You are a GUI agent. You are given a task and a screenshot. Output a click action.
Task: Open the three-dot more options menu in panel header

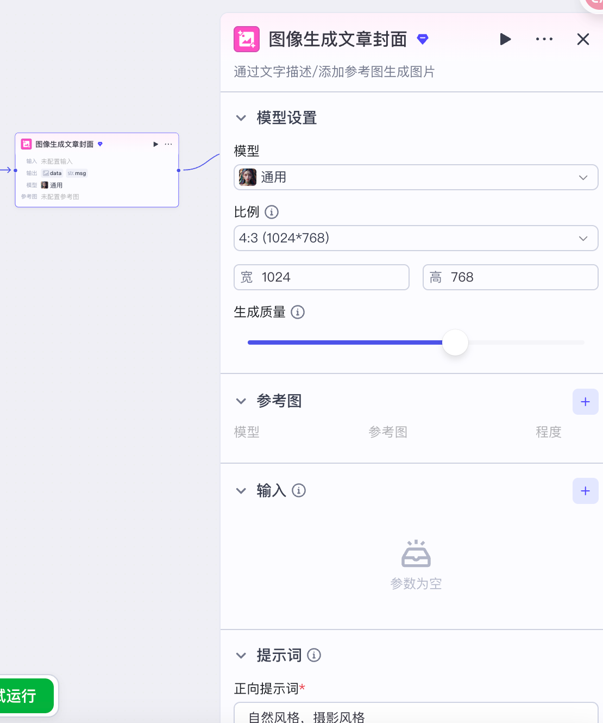pos(544,39)
